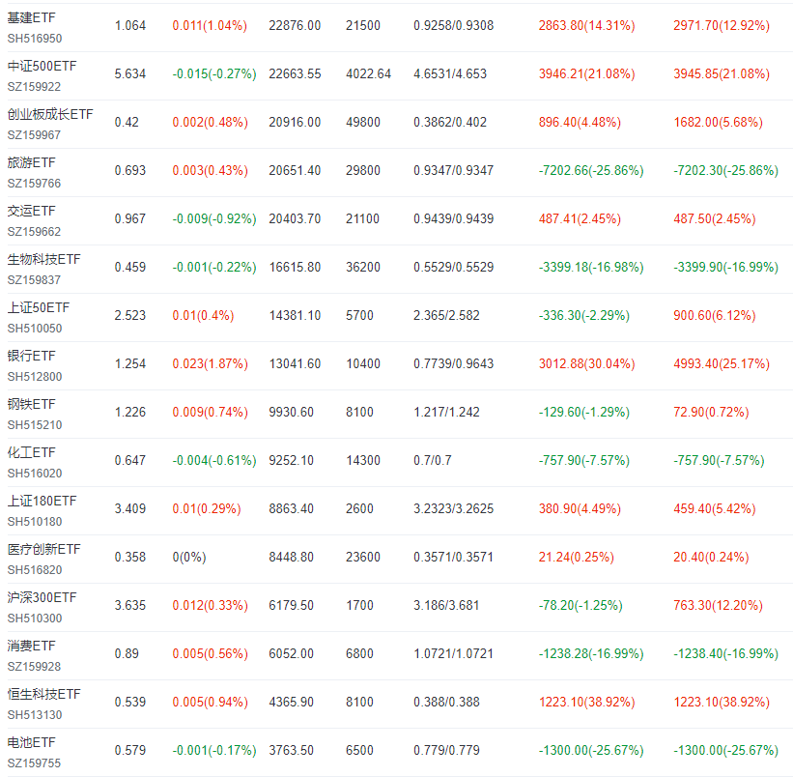793x777 pixels.
Task: Click the -3399.90(-16.99%) loss value
Action: tap(725, 267)
